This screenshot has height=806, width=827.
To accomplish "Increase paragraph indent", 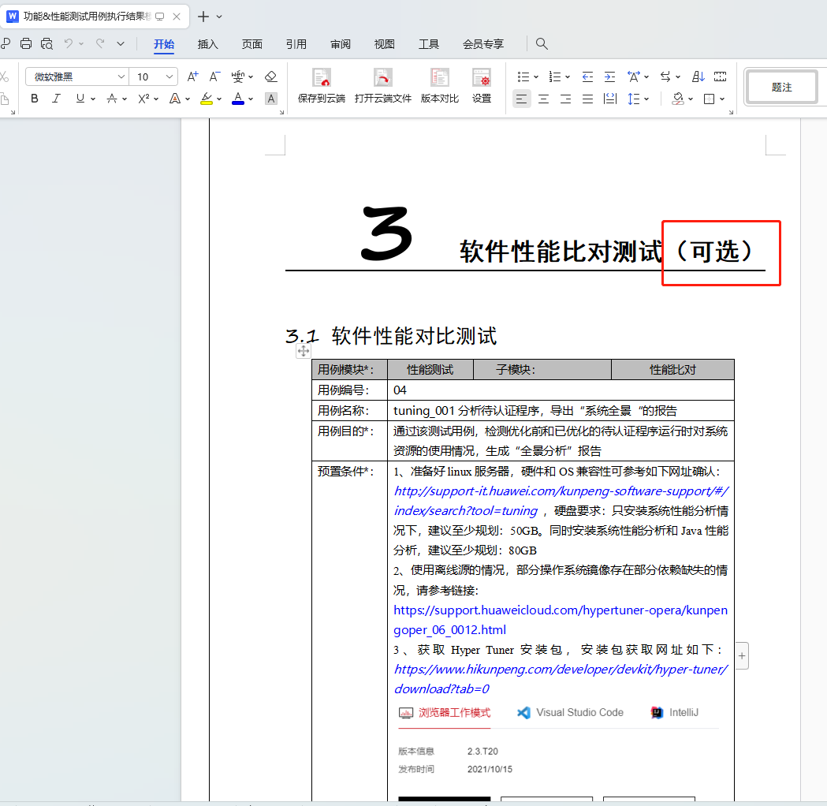I will coord(609,77).
